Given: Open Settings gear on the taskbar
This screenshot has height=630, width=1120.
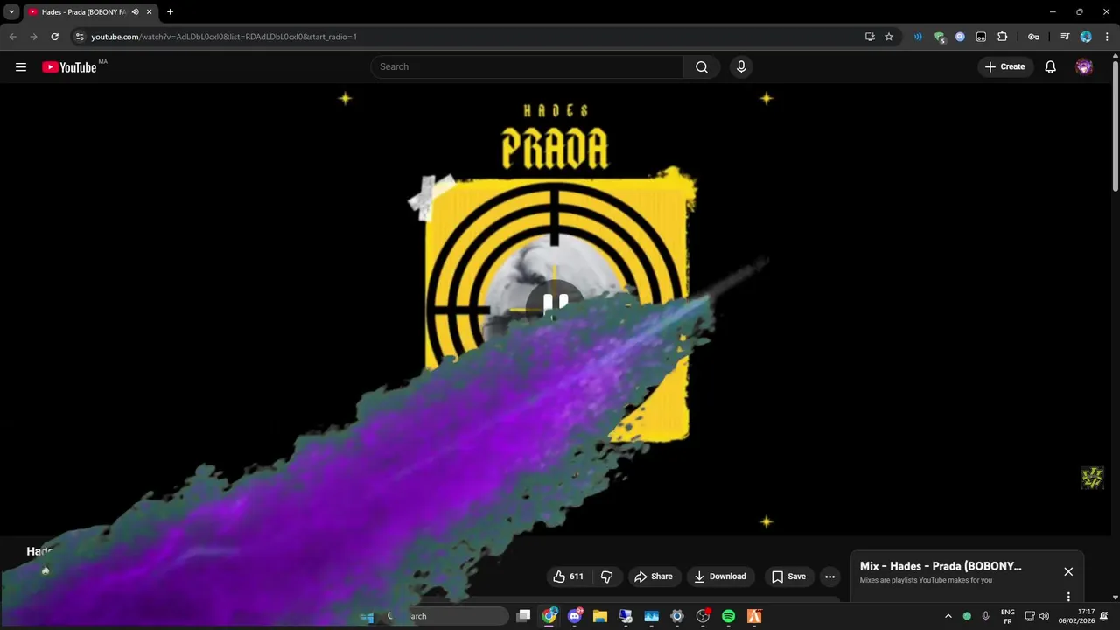Looking at the screenshot, I should pyautogui.click(x=677, y=616).
